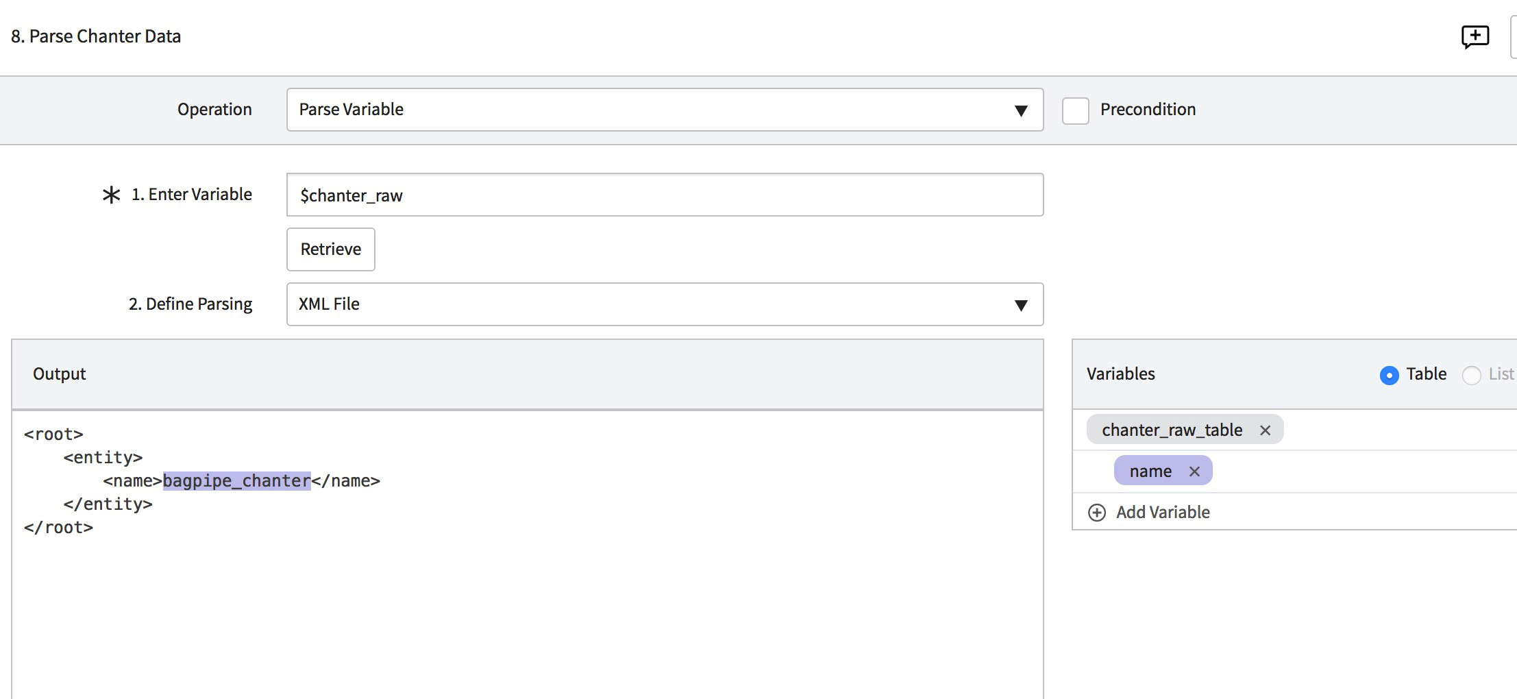Click highlighted bagpipe_chanter text in output

pos(236,481)
